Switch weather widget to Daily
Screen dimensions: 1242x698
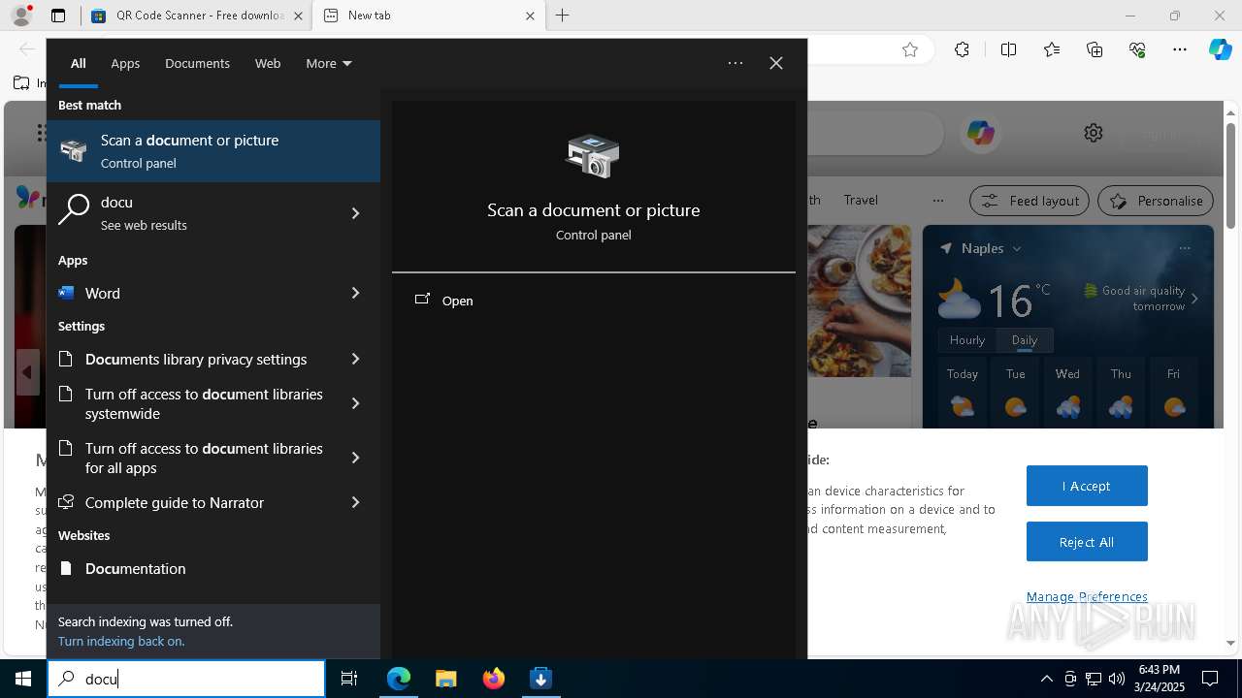(x=1025, y=340)
